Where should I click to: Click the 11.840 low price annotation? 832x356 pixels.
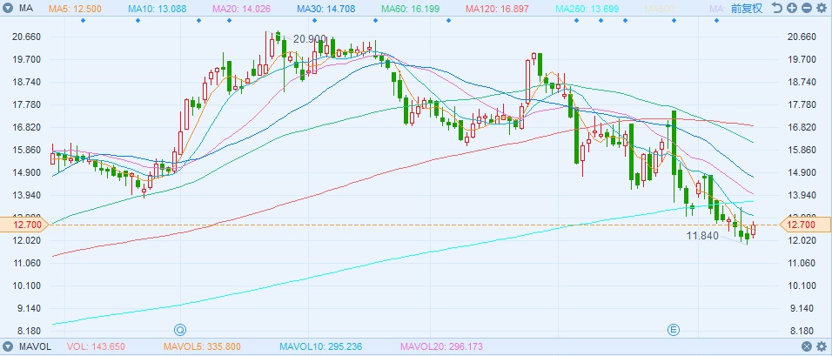[701, 236]
